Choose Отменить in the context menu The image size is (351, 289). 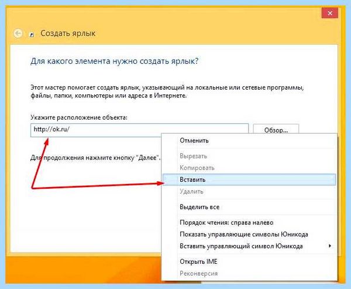pos(249,141)
